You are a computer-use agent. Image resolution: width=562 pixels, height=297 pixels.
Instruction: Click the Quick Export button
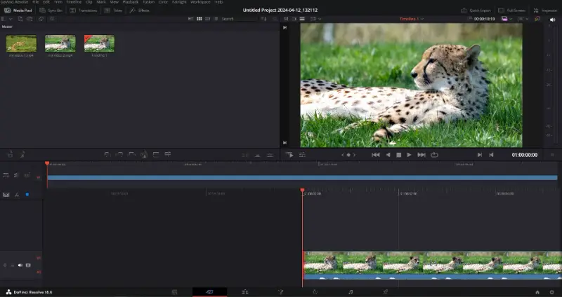tap(476, 11)
